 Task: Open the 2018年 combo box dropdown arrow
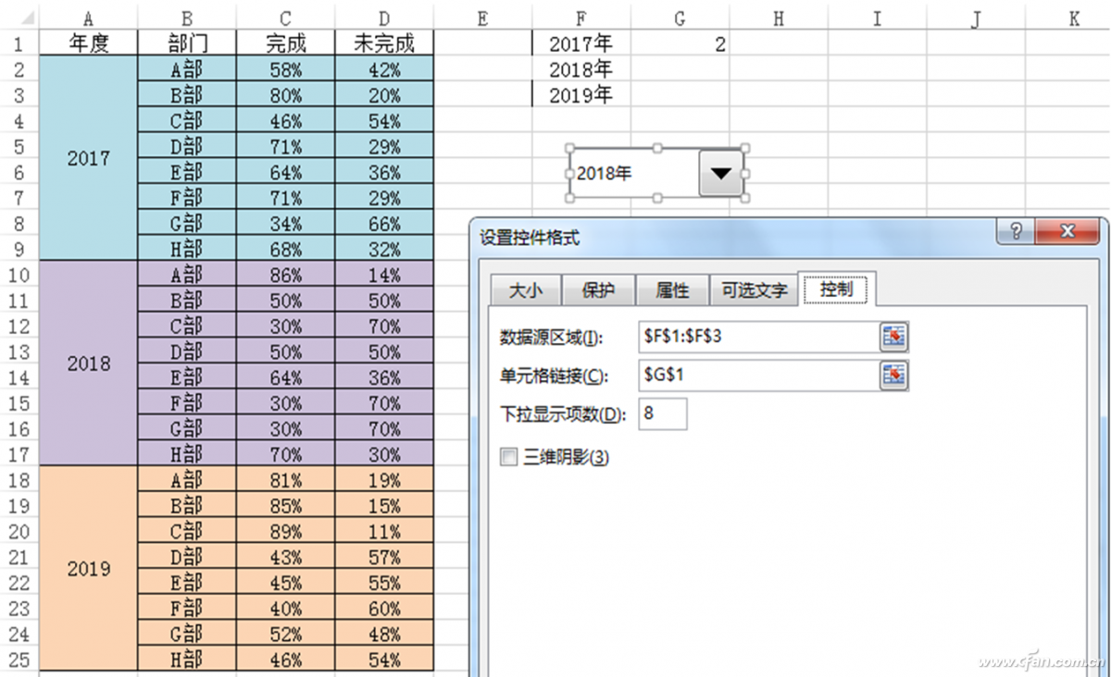pyautogui.click(x=721, y=172)
